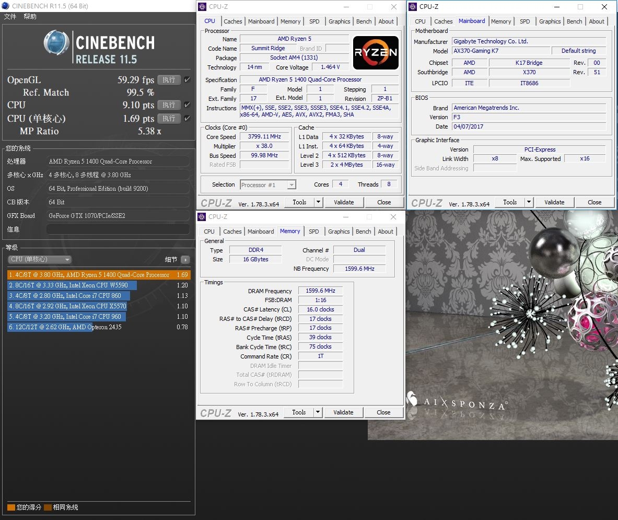Viewport: 618px width, 520px height.
Task: Switch to Mainboard tab in the Memory-tab window
Action: click(261, 232)
